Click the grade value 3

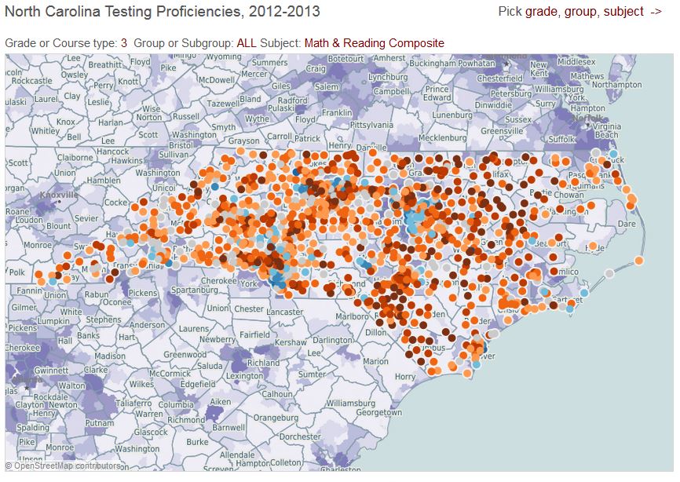pyautogui.click(x=126, y=44)
